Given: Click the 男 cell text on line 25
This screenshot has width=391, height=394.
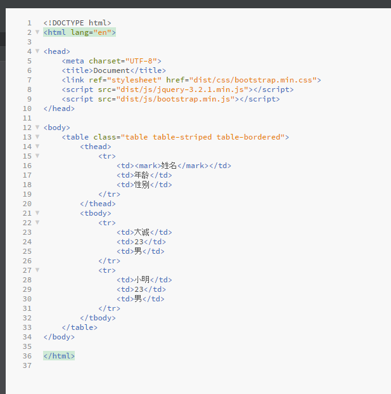Looking at the screenshot, I should click(x=138, y=251).
